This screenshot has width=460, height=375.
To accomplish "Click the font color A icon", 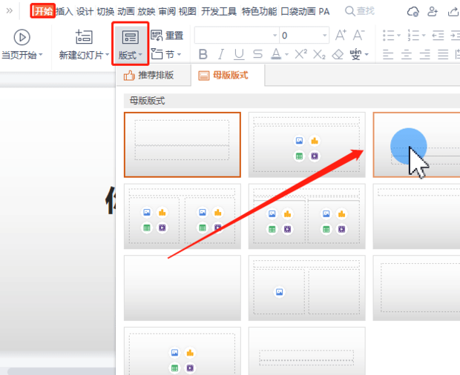I will 275,54.
